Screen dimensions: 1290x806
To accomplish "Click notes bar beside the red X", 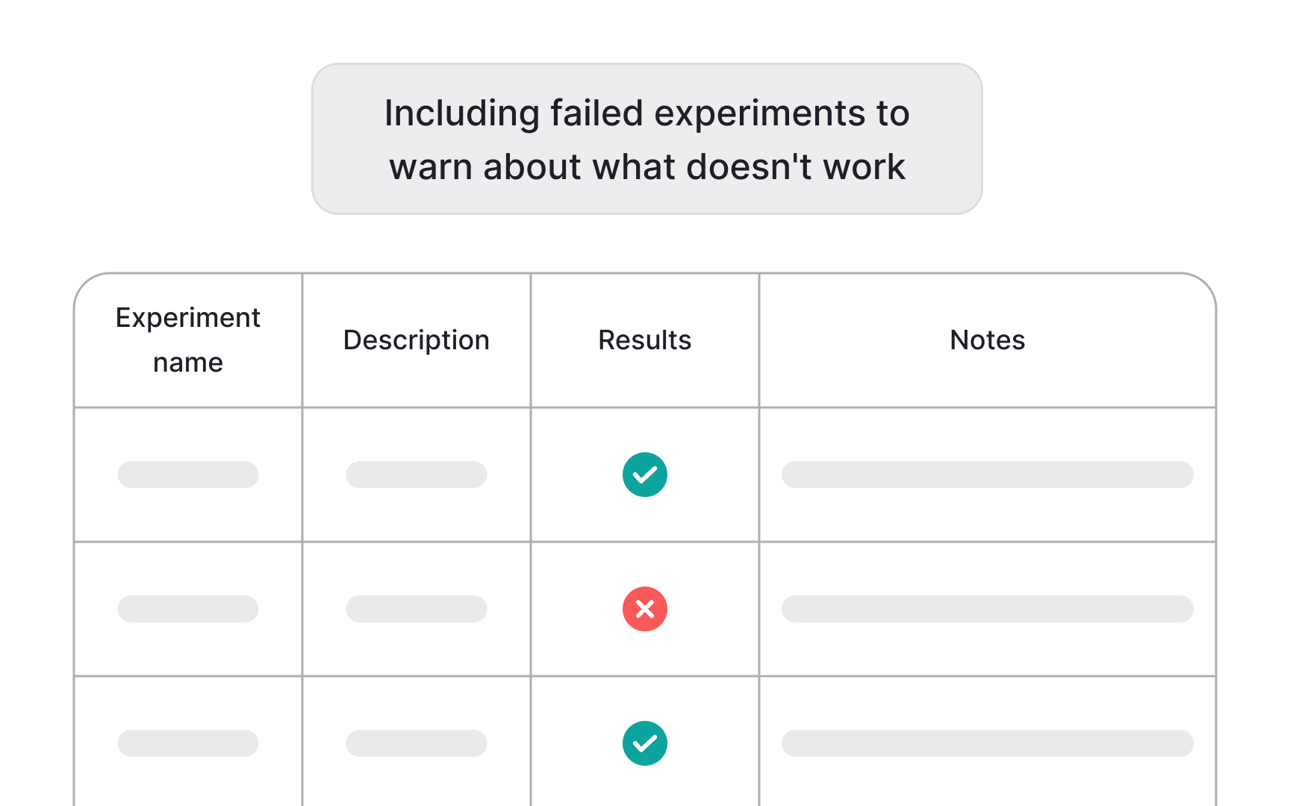I will 988,609.
